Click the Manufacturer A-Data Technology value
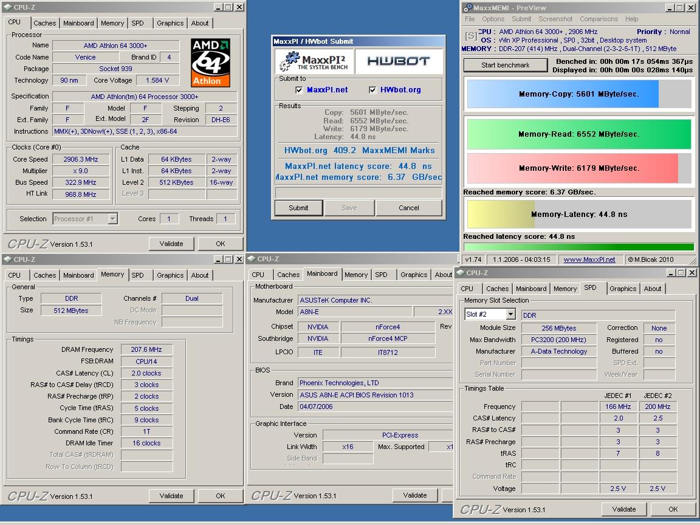 (558, 351)
